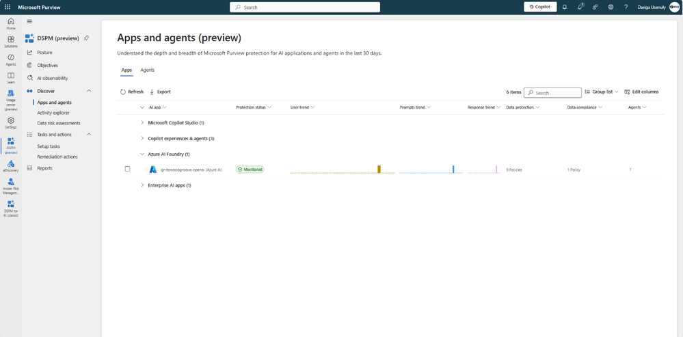683x337 pixels.
Task: Open Data protection column menu
Action: (523, 107)
